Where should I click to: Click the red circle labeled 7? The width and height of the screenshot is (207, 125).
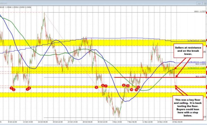point(106,86)
